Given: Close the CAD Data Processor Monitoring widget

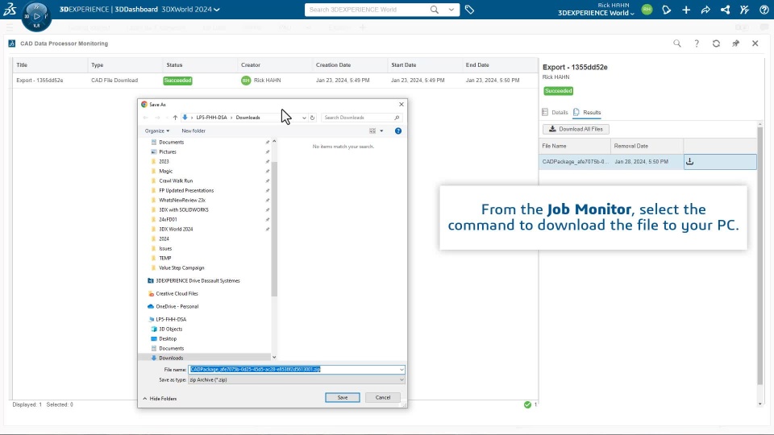Looking at the screenshot, I should 755,43.
